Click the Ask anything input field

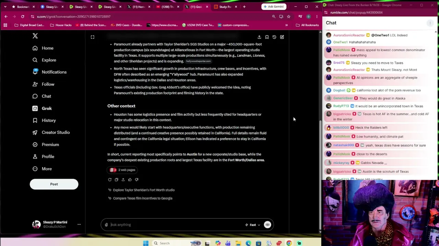(x=175, y=225)
